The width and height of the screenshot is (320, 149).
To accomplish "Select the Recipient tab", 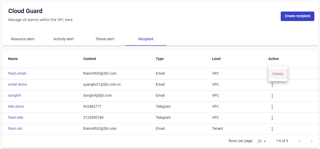I will click(x=146, y=39).
